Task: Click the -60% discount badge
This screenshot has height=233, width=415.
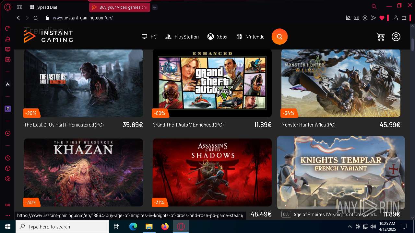Action: [160, 113]
